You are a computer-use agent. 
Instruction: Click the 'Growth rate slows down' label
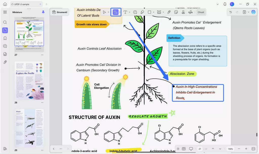[x=91, y=24]
